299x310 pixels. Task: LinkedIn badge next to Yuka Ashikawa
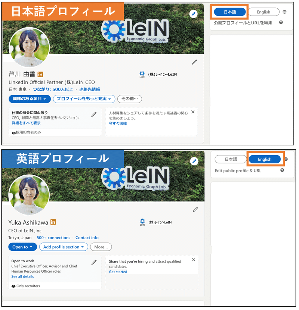(53, 222)
